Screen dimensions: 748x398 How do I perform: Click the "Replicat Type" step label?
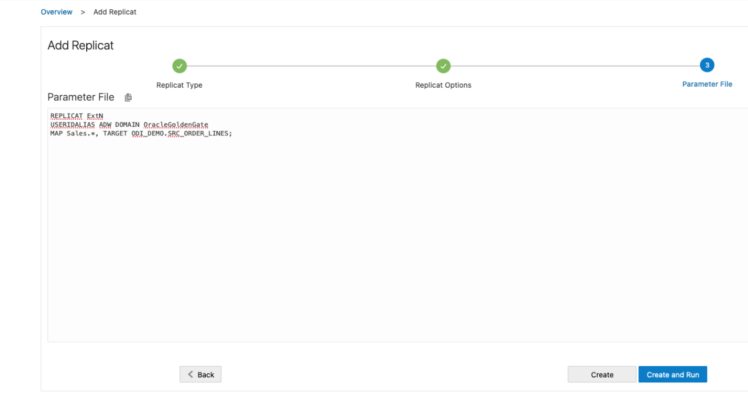(180, 85)
